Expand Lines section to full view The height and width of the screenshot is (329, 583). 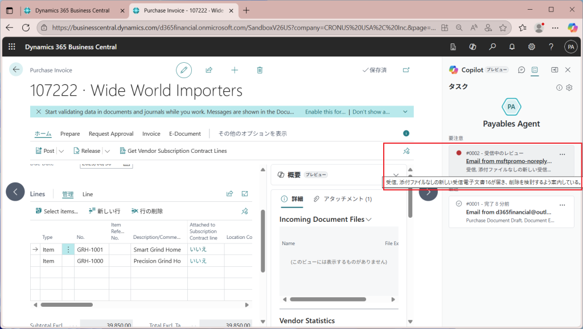click(x=245, y=193)
